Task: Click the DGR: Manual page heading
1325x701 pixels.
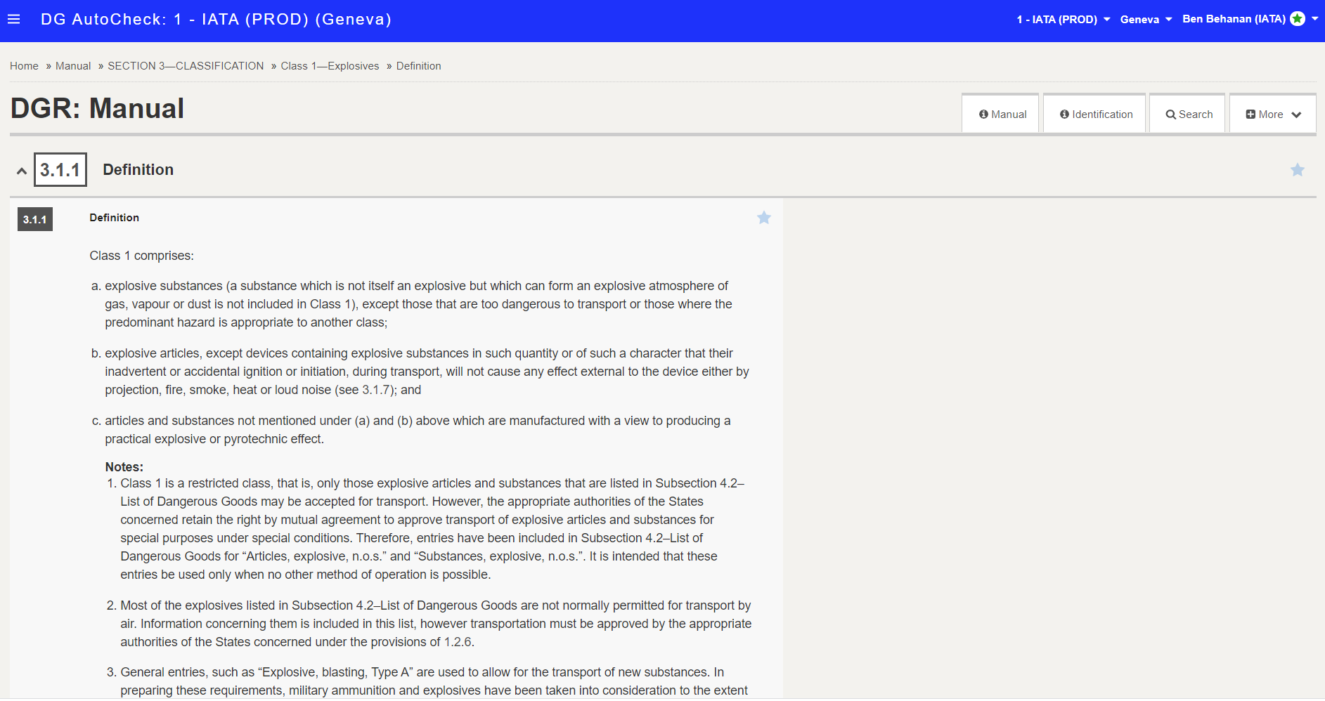Action: click(97, 108)
